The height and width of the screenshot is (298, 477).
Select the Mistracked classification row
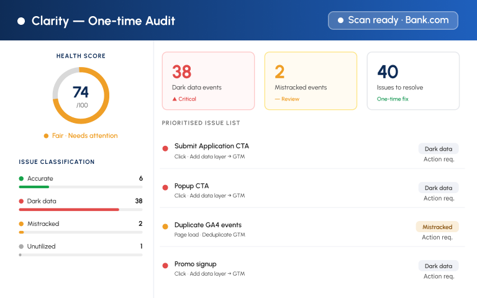81,227
